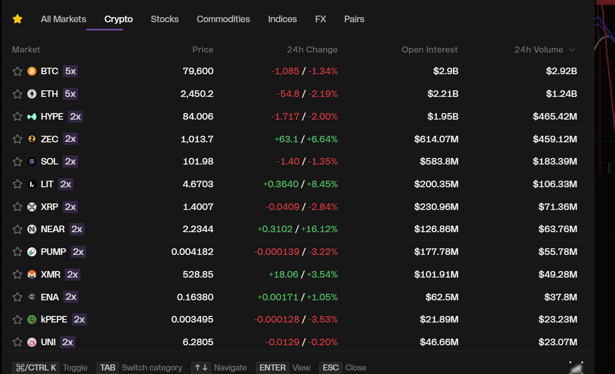Screen dimensions: 615x374
Task: Switch to Commodities tab
Action: point(223,19)
